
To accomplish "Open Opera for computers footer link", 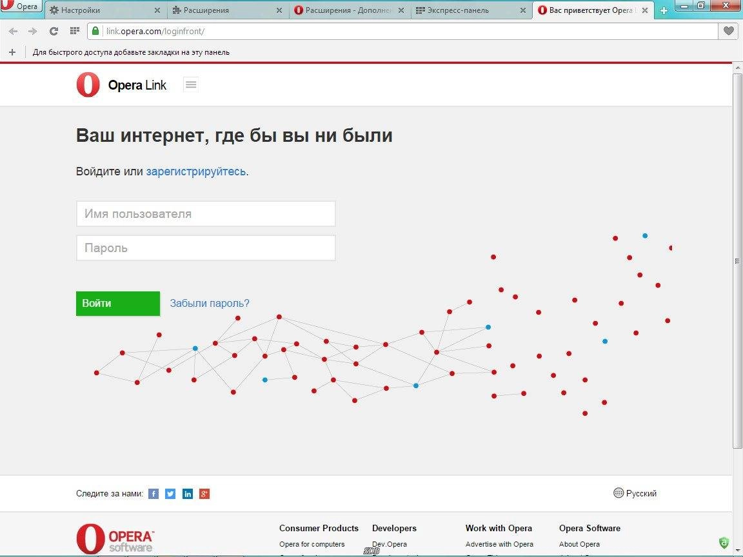I will click(312, 544).
